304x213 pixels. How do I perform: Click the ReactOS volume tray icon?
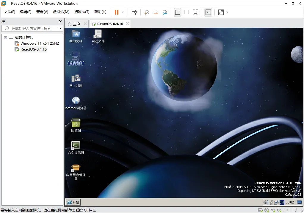coord(266,202)
